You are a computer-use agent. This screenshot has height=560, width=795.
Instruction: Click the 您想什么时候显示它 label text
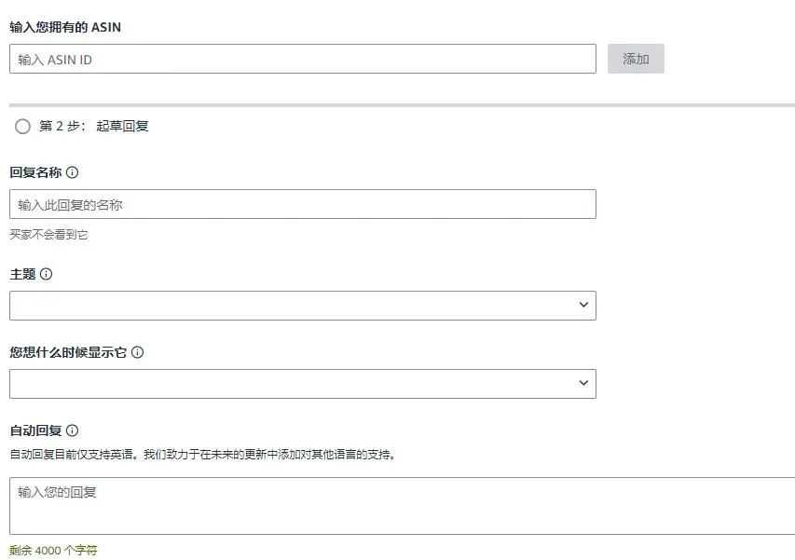[x=68, y=353]
